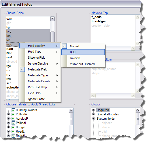Select the loc shared field
Viewport: 147px width, 142px height.
pos(28,40)
